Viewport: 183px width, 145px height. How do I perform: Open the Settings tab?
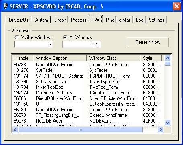click(x=156, y=20)
